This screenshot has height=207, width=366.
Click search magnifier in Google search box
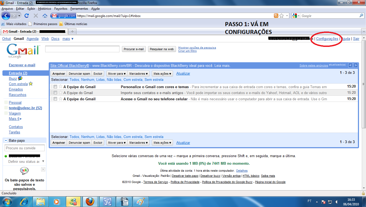click(x=361, y=16)
